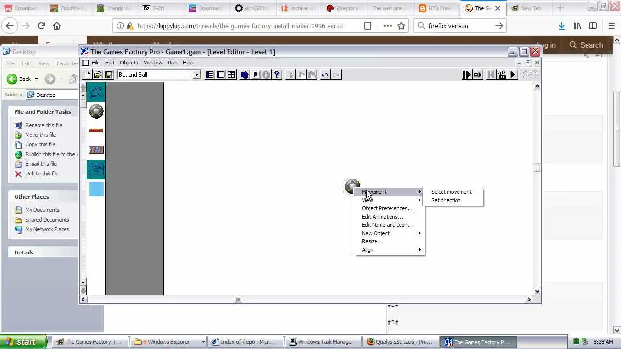The height and width of the screenshot is (349, 621).
Task: Click the Firefox reader view icon
Action: point(368,26)
